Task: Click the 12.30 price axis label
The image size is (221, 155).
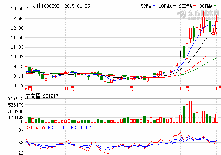Action: [17, 28]
